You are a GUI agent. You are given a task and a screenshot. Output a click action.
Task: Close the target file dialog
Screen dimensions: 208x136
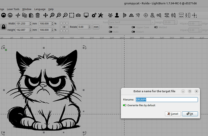pyautogui.click(x=197, y=91)
